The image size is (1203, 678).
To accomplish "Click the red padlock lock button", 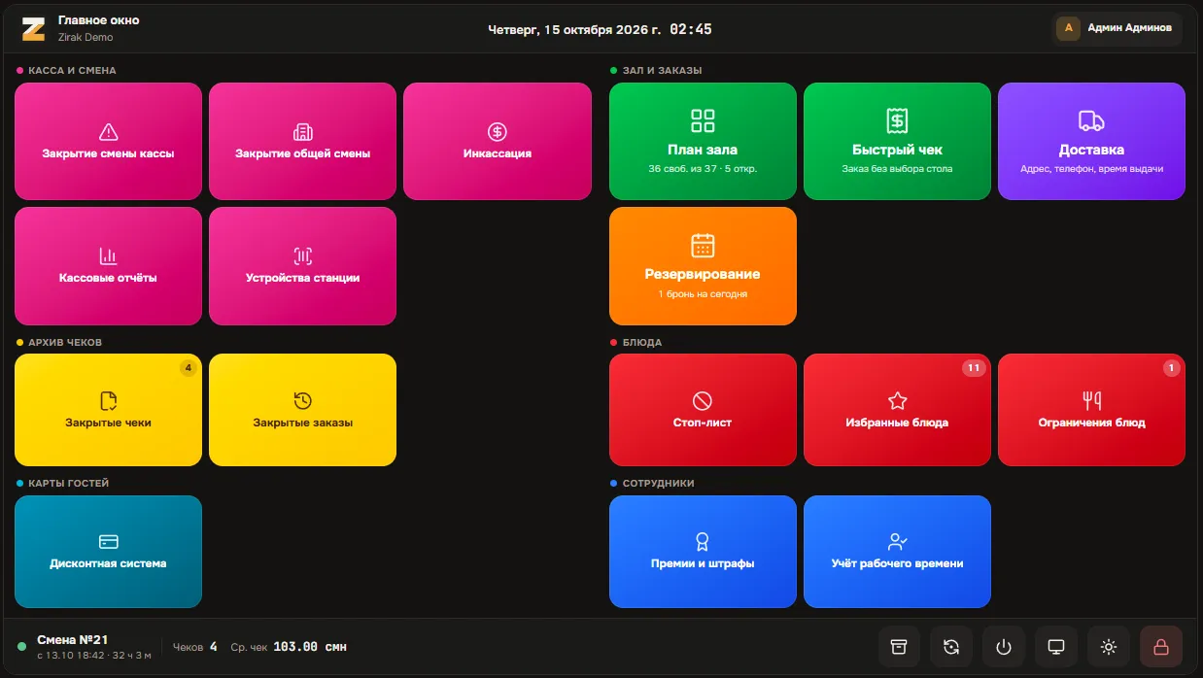I will coord(1161,647).
